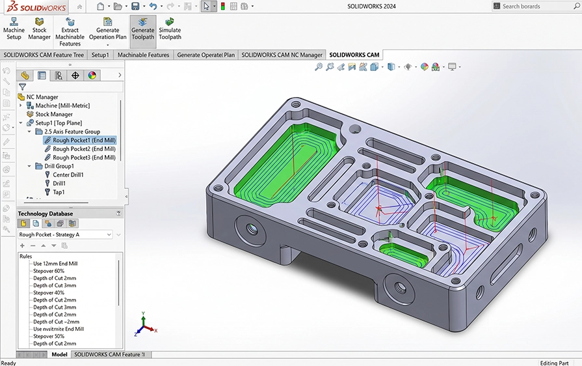Click the Home arrow beside the SolidWorks logo
The image size is (582, 366).
80,7
